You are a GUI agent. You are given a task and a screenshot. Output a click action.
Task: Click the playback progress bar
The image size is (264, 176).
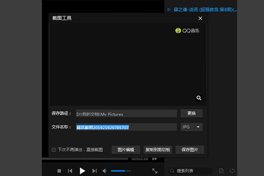[85, 159]
